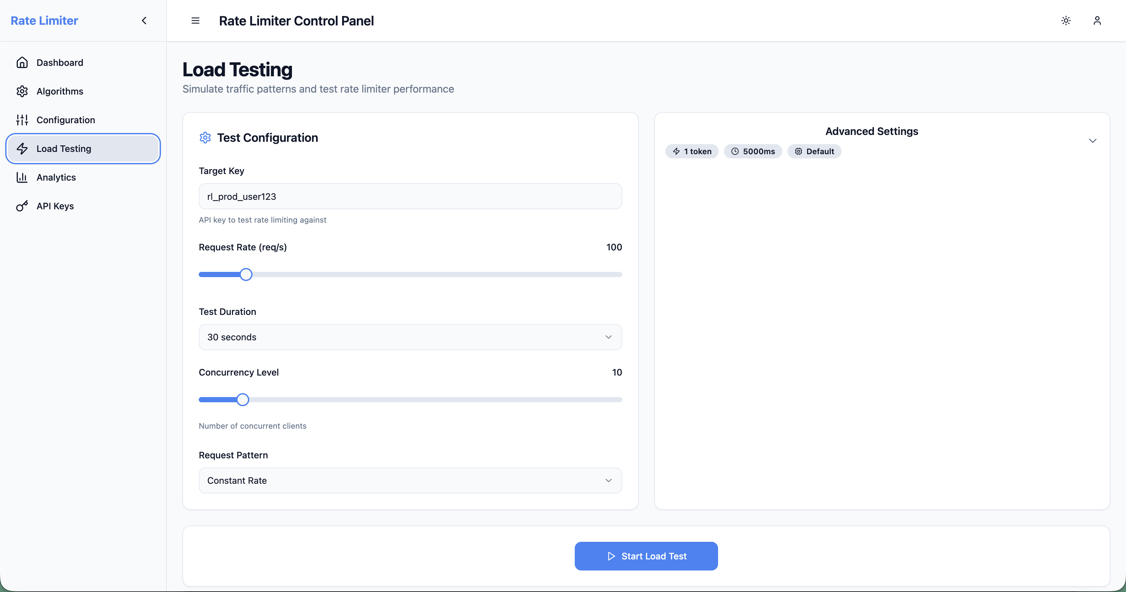Viewport: 1126px width, 592px height.
Task: Click the Analytics bar chart icon
Action: (x=22, y=177)
